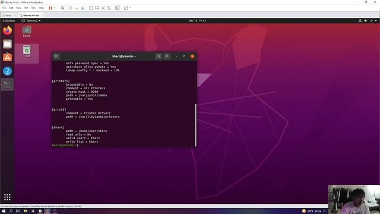Screen dimensions: 380x214
Task: Click the [share] section header text
Action: 58,127
